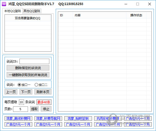Viewport: 156px width, 131px height.
Task: Select the 接口一 radio button
Action: (24, 85)
